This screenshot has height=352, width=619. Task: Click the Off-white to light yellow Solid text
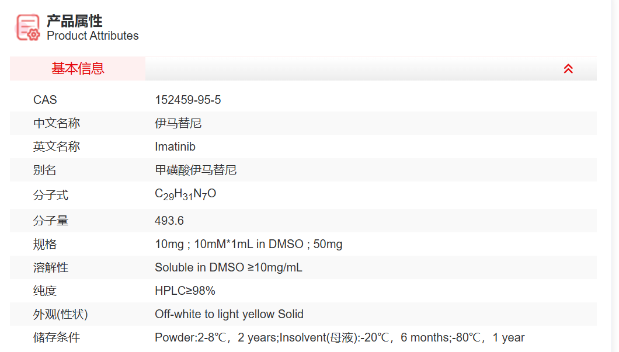[x=229, y=314]
